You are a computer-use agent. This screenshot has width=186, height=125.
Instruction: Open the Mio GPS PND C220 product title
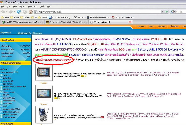(x=79, y=75)
